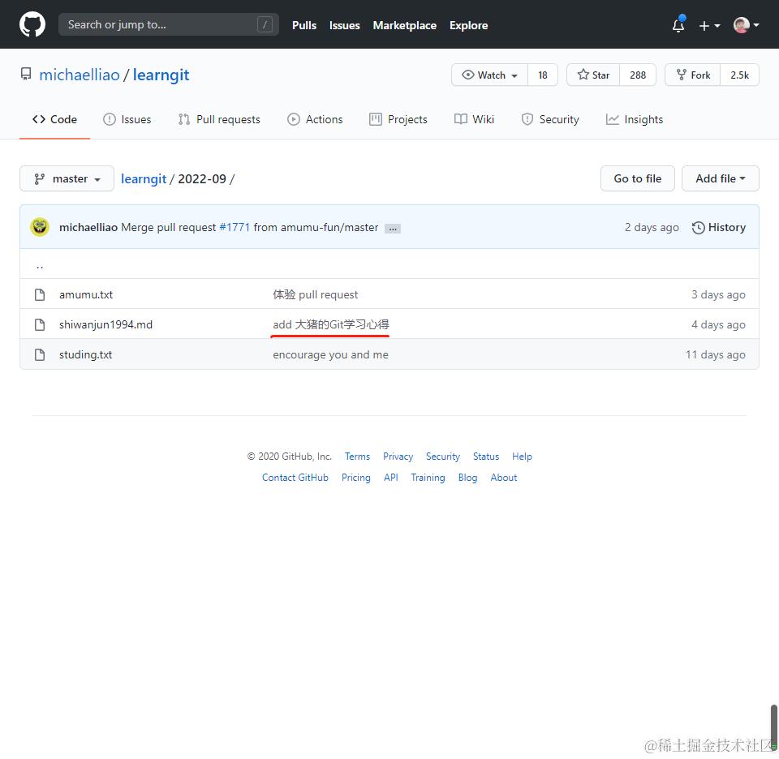This screenshot has height=759, width=779.
Task: Expand the plus create-new menu
Action: click(x=709, y=25)
